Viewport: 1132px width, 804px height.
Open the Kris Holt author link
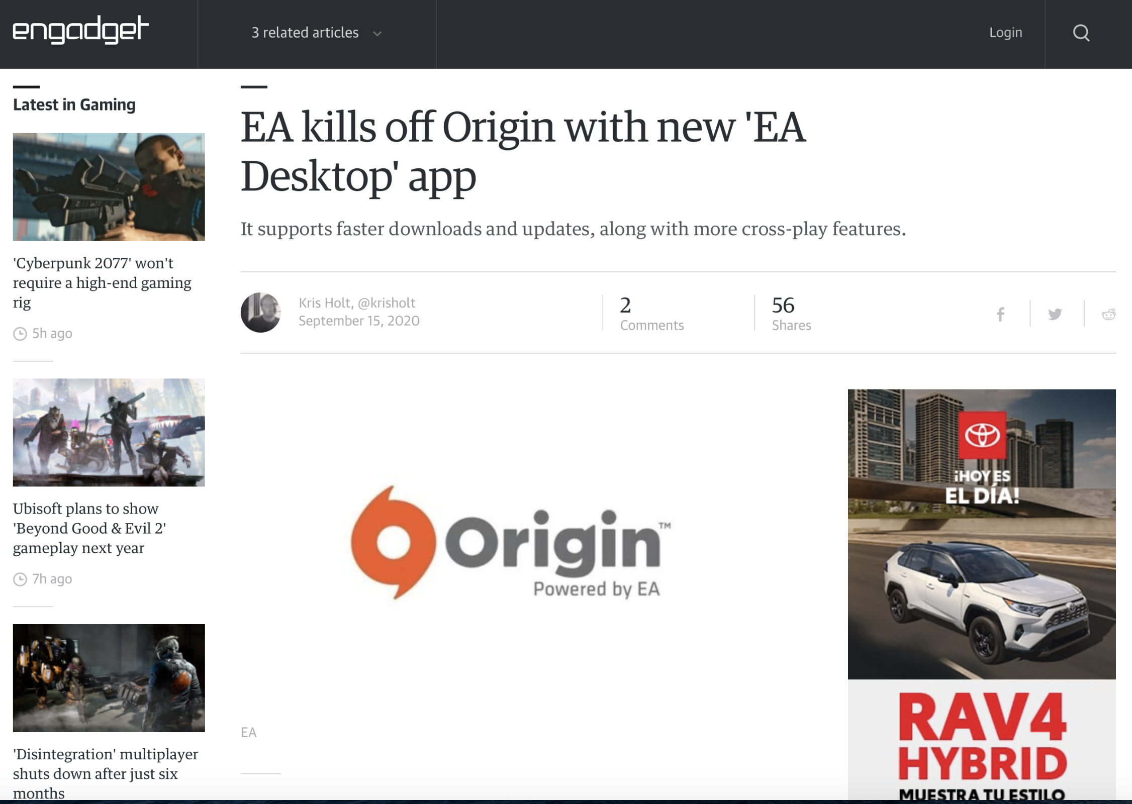(x=324, y=303)
